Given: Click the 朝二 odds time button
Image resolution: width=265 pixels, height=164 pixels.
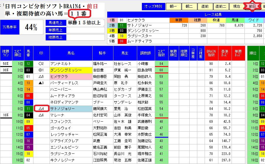Looking at the screenshot, I should point(189,6).
